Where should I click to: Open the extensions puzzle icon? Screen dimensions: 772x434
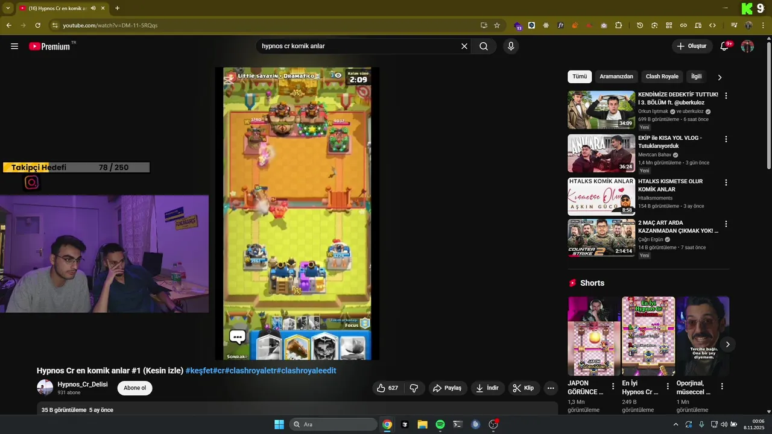point(619,25)
